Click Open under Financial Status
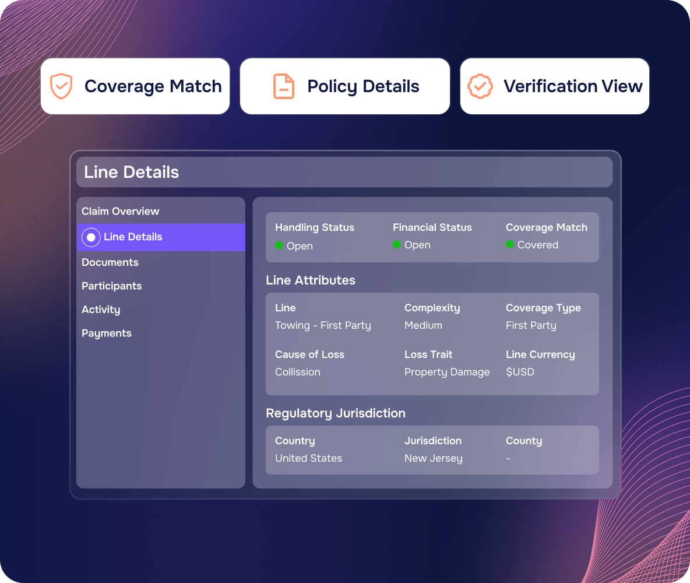 pyautogui.click(x=417, y=245)
